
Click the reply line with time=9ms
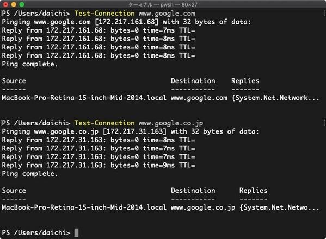coord(99,165)
